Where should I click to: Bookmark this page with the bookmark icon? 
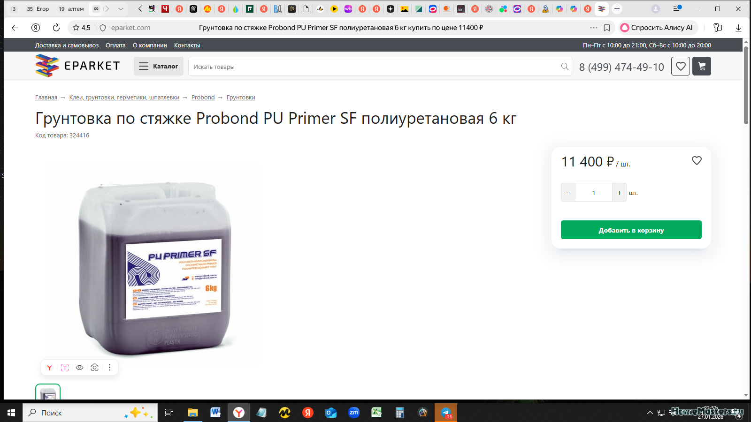tap(607, 28)
